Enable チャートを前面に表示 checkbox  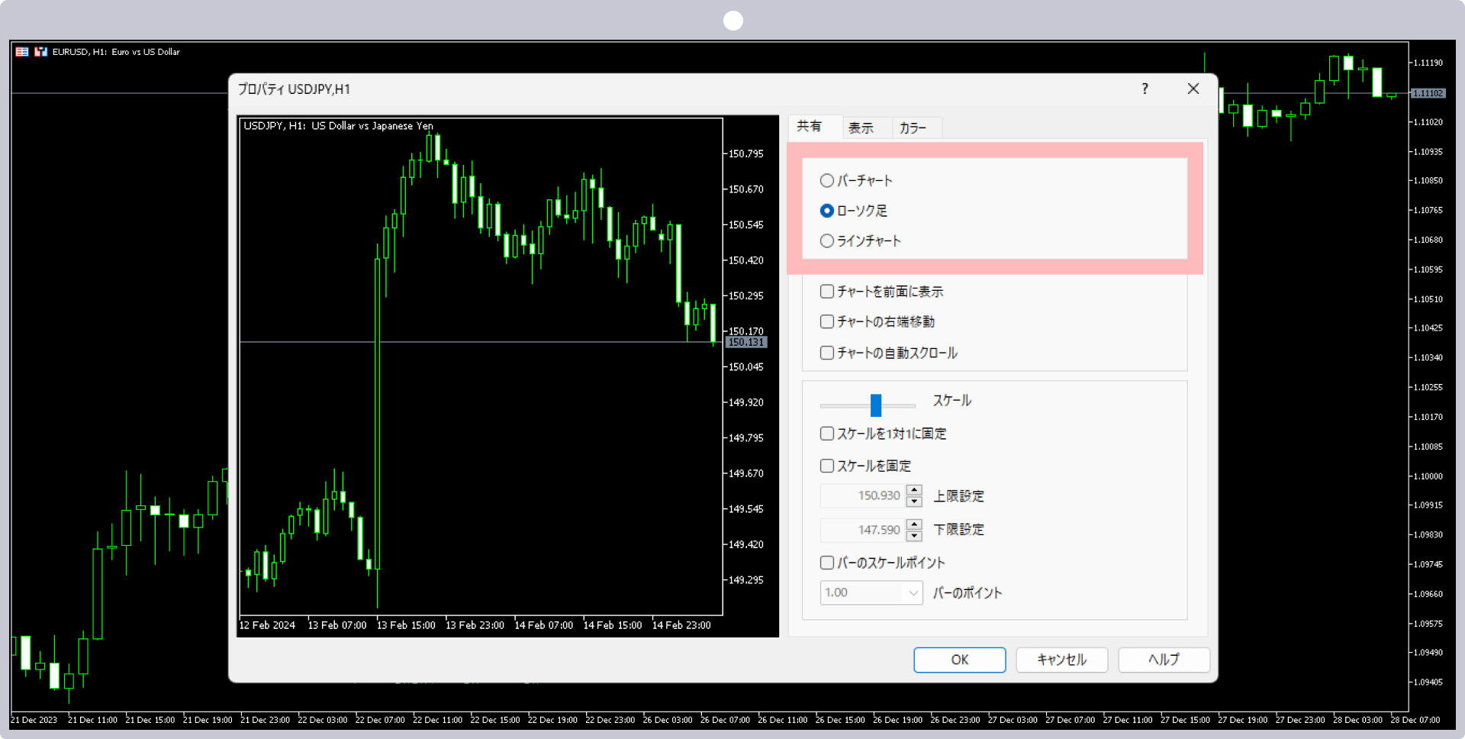pyautogui.click(x=826, y=292)
